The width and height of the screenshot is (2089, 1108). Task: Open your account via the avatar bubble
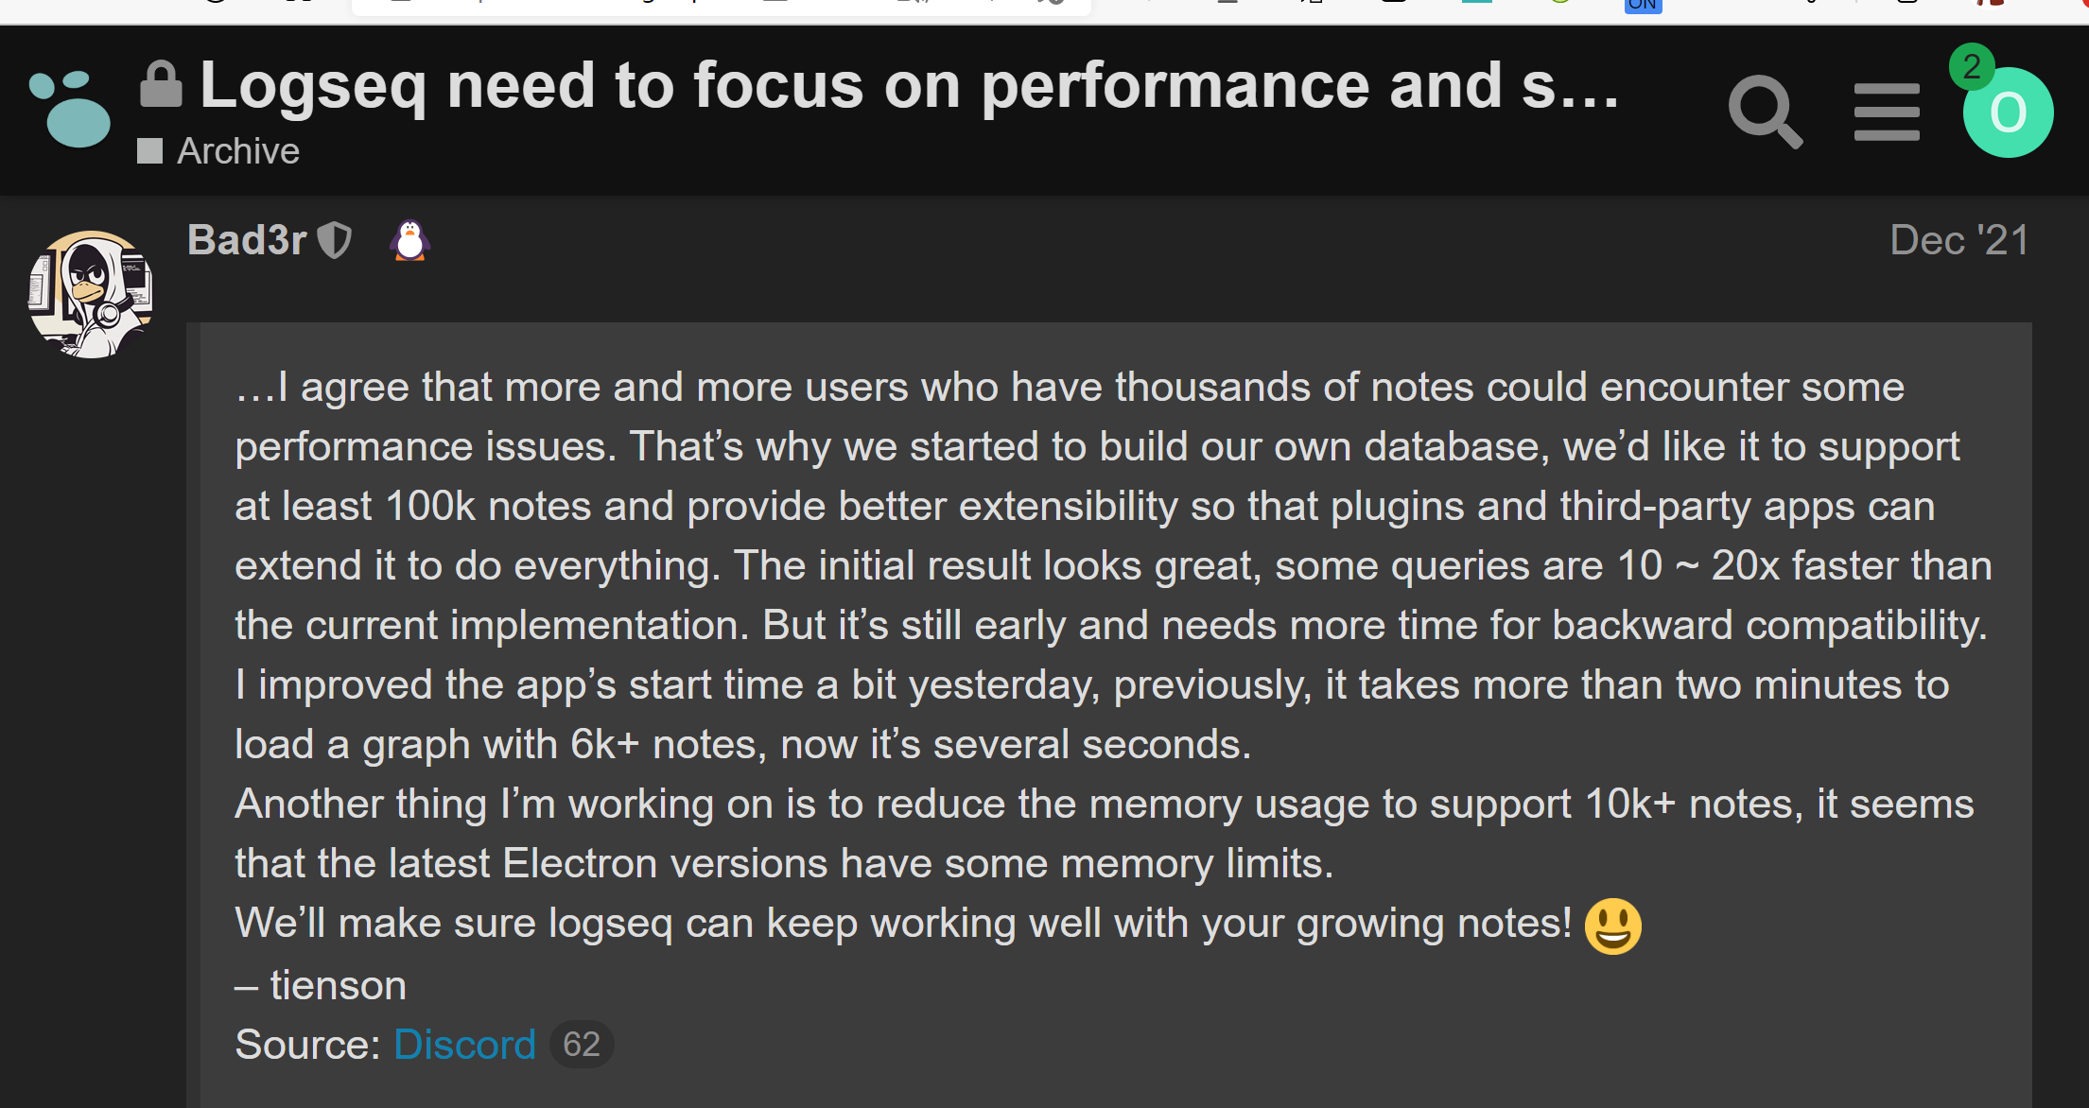pos(2008,112)
